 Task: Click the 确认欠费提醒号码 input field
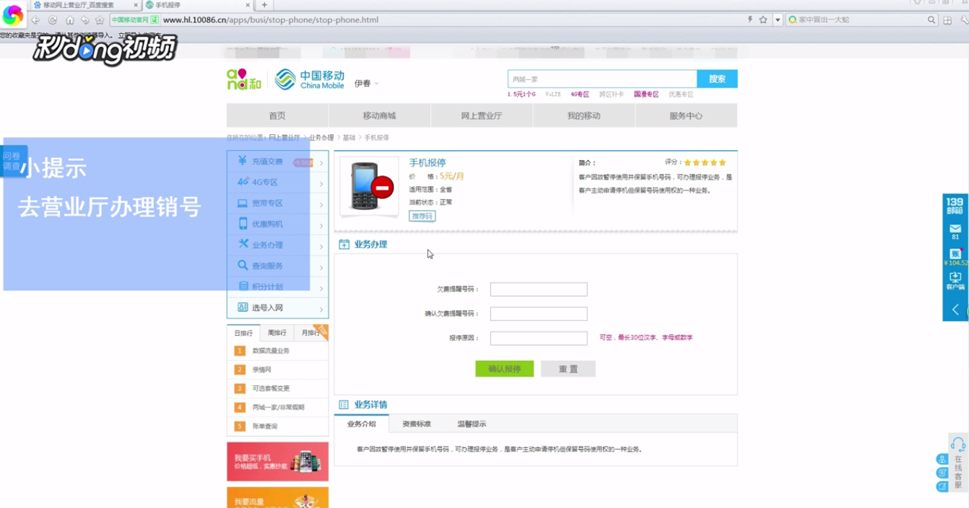(539, 314)
